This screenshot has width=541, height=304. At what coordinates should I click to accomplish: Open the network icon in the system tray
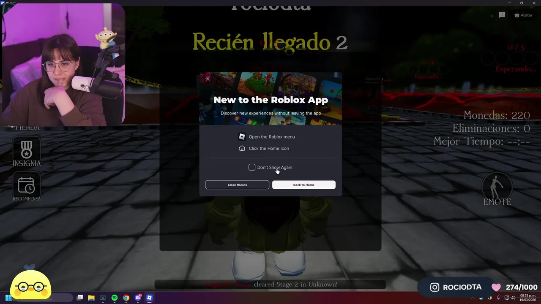(507, 298)
